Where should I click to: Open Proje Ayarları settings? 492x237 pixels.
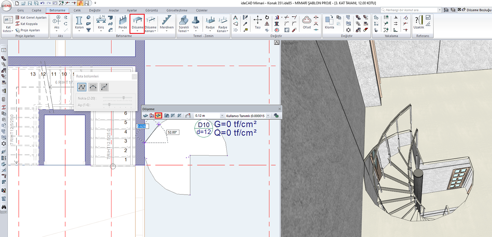tap(28, 30)
